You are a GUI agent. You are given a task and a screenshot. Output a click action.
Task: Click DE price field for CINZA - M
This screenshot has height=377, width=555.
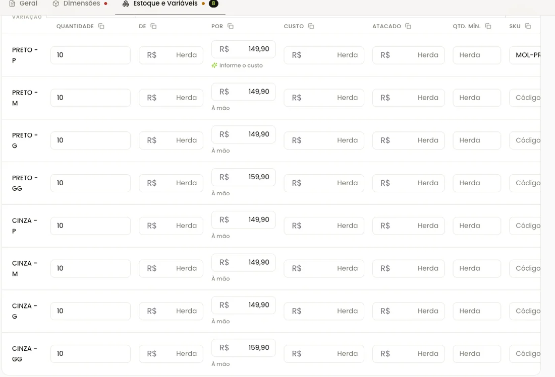[x=171, y=269]
